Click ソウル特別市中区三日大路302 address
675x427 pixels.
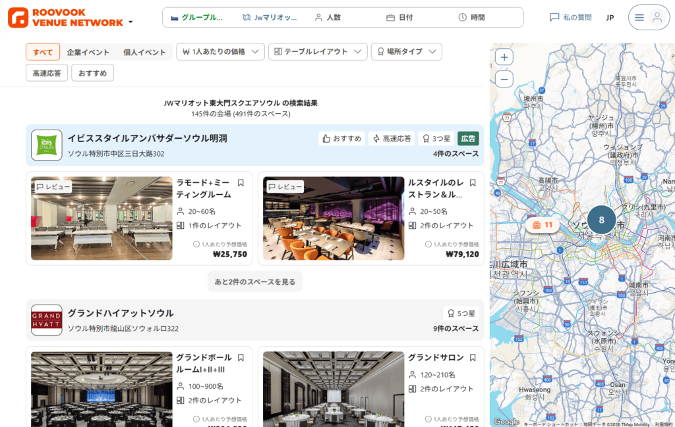pyautogui.click(x=116, y=154)
